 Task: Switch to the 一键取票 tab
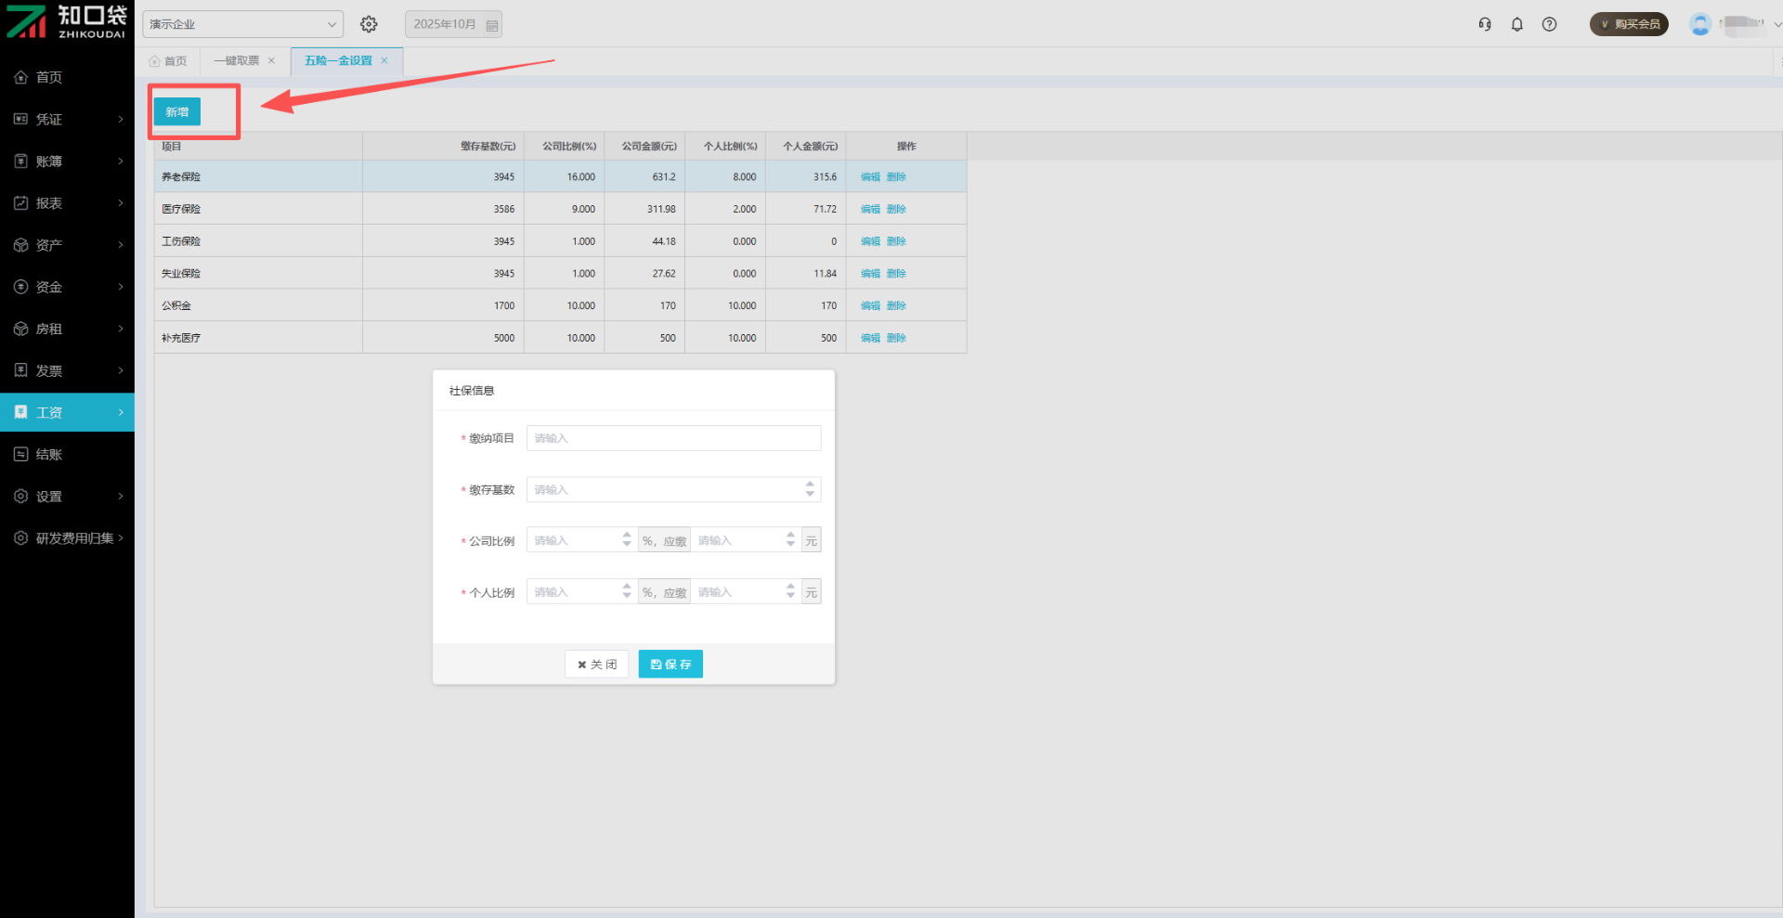coord(236,60)
